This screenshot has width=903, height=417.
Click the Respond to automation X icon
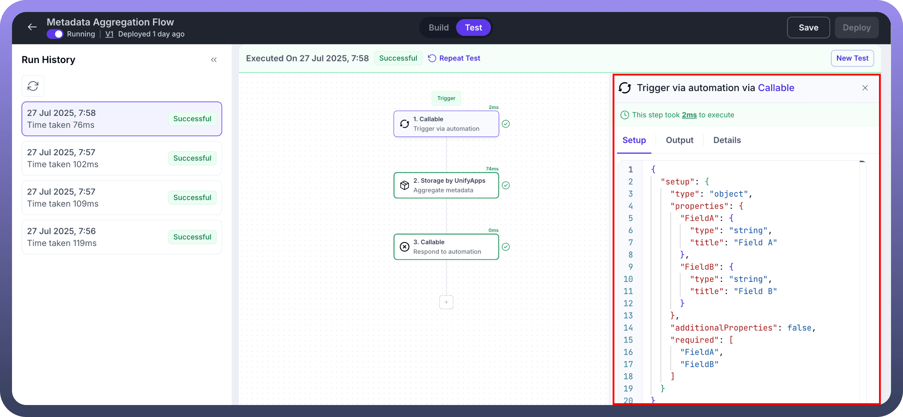[x=404, y=247]
